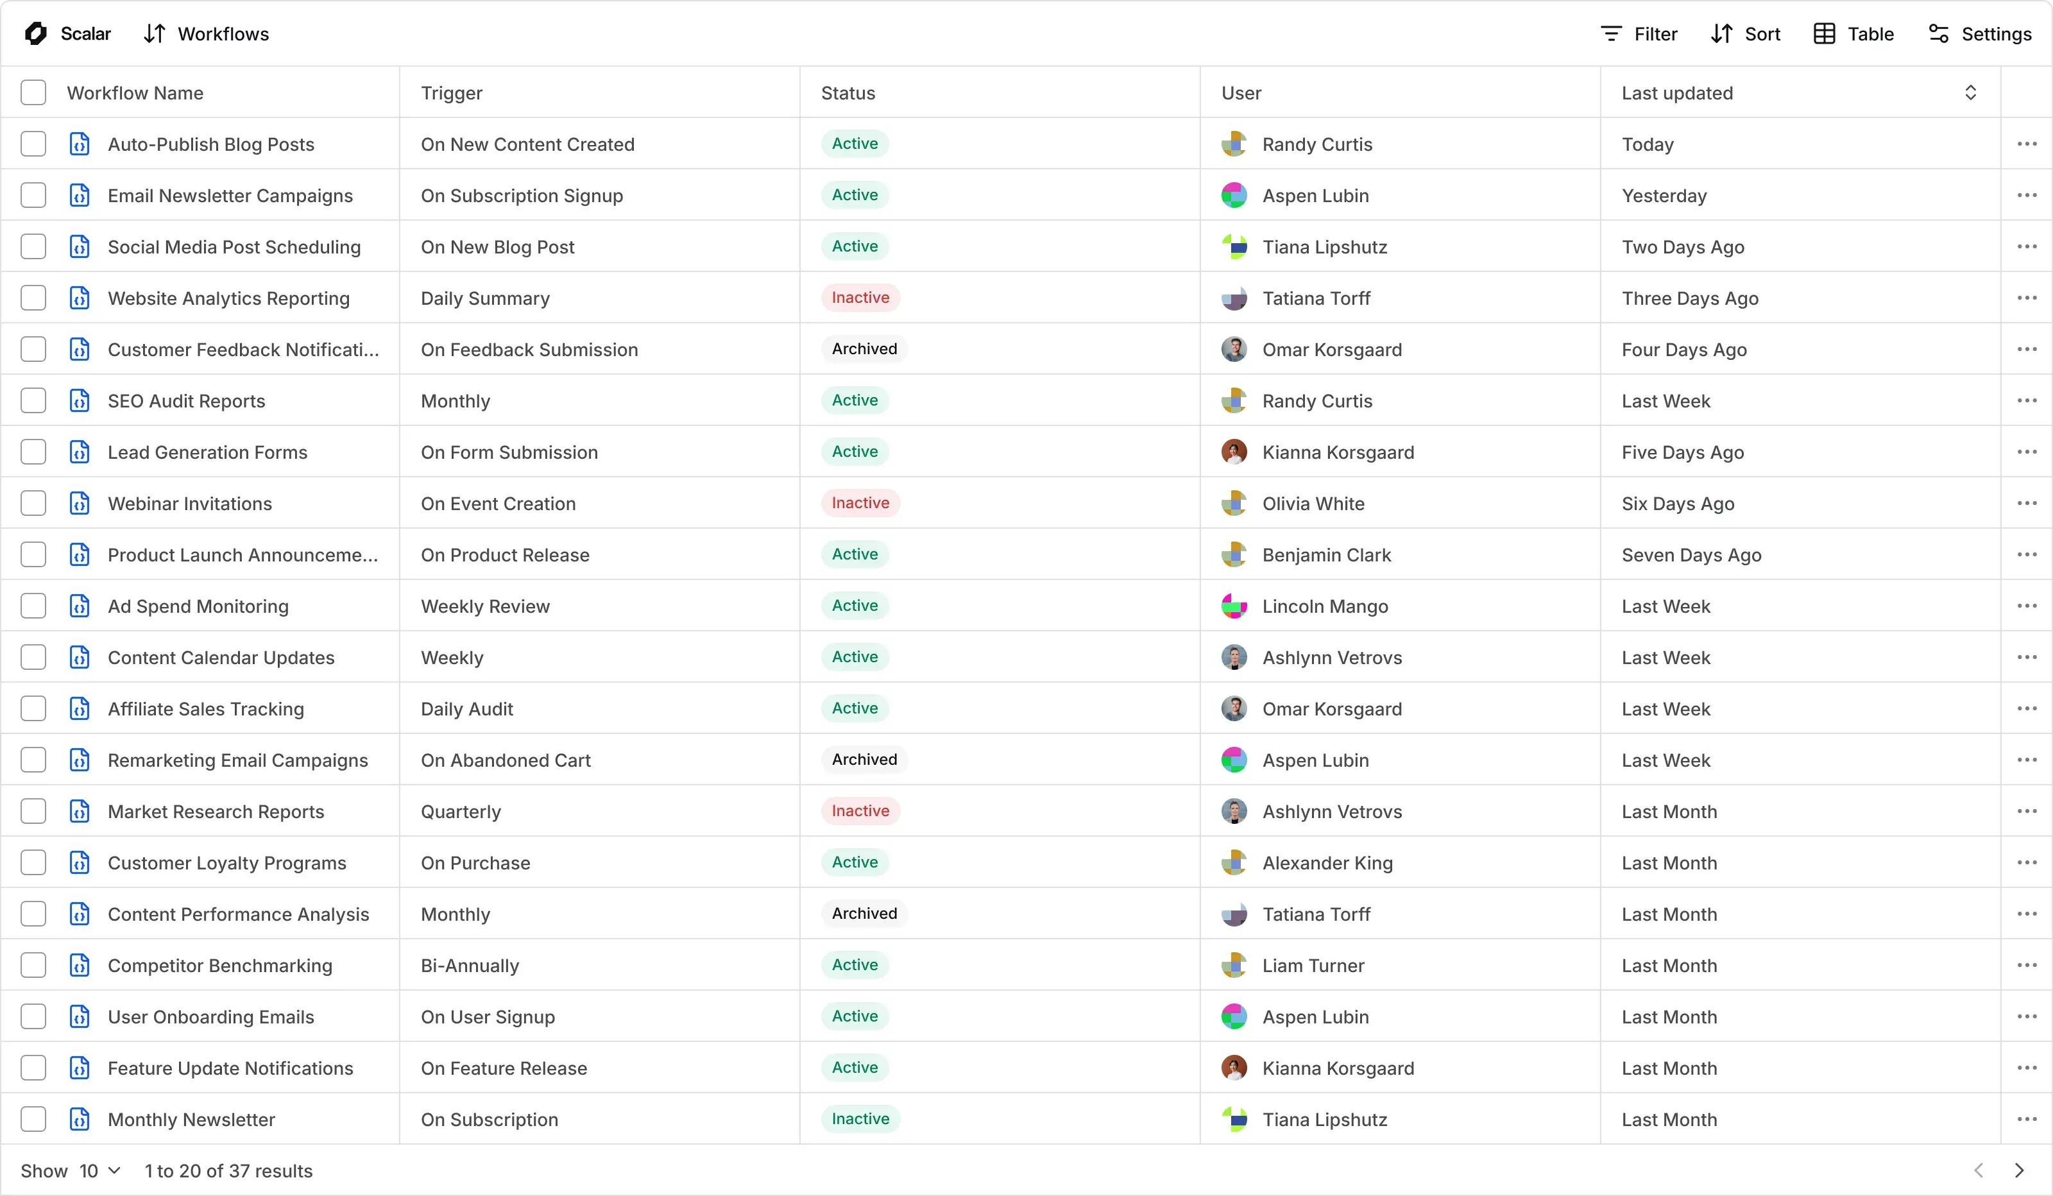Image resolution: width=2053 pixels, height=1196 pixels.
Task: Click the Sort button in toolbar
Action: 1746,33
